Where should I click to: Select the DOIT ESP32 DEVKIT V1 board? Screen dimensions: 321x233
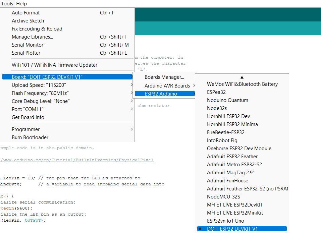(x=242, y=229)
